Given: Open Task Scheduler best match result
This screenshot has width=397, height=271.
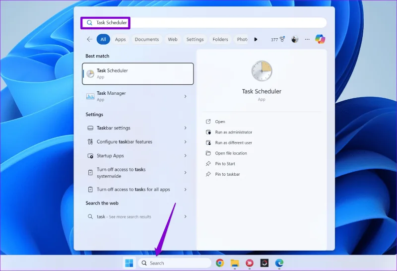Looking at the screenshot, I should 138,73.
